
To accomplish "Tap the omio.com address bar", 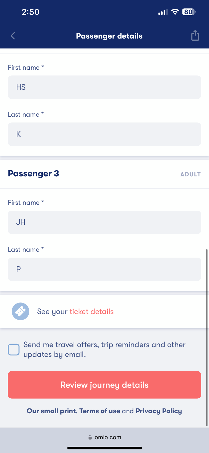I will coord(105,437).
